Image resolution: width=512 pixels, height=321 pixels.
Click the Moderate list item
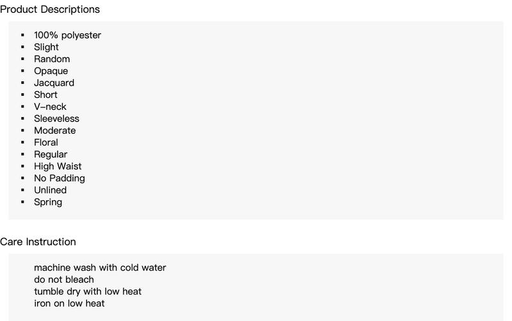point(55,130)
